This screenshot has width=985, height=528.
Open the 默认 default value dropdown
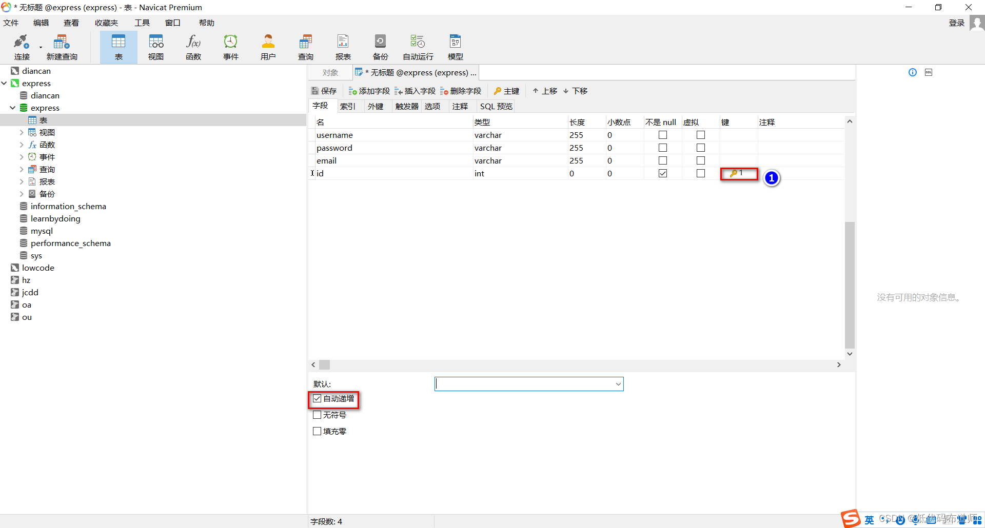coord(618,384)
